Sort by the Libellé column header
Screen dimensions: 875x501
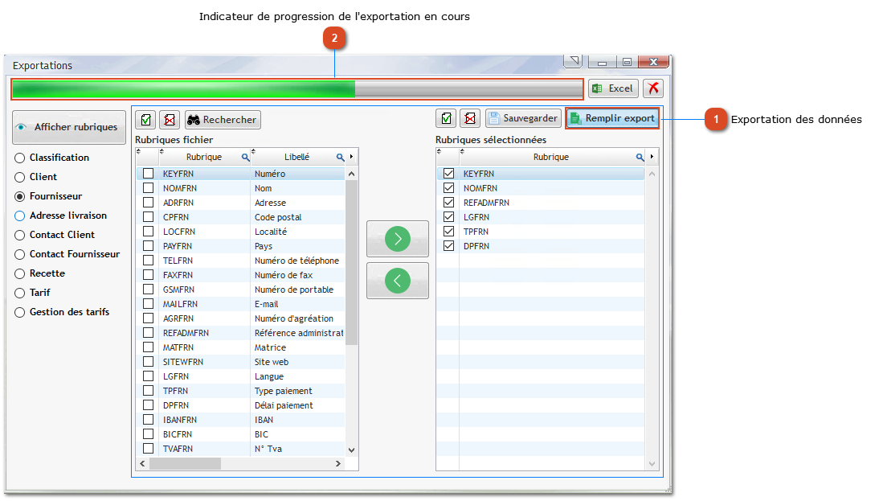click(x=296, y=158)
